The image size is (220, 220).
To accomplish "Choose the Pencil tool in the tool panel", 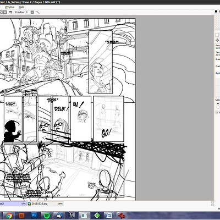I will coord(218,47).
